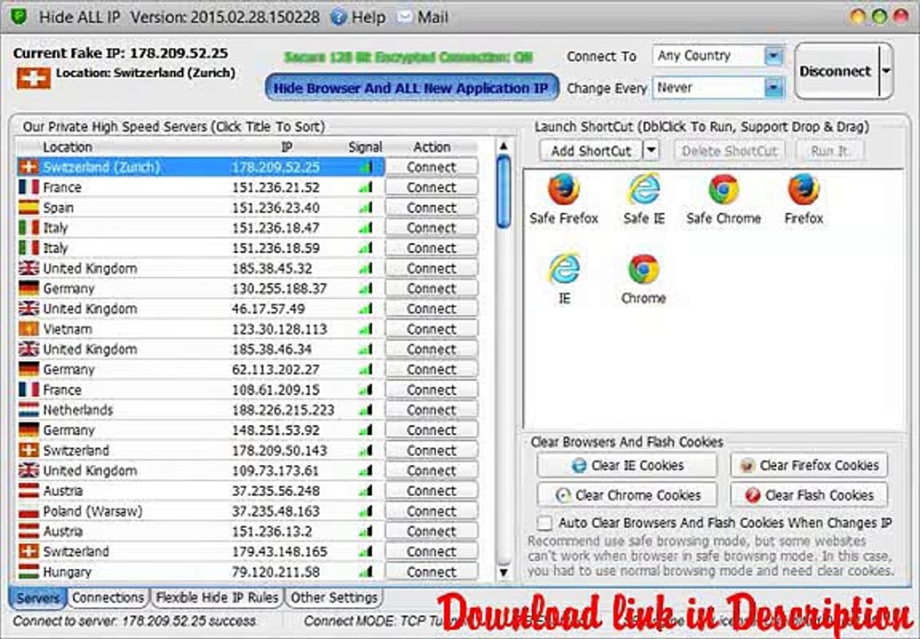920x639 pixels.
Task: Click the server list scrollbar thumb
Action: [x=504, y=192]
